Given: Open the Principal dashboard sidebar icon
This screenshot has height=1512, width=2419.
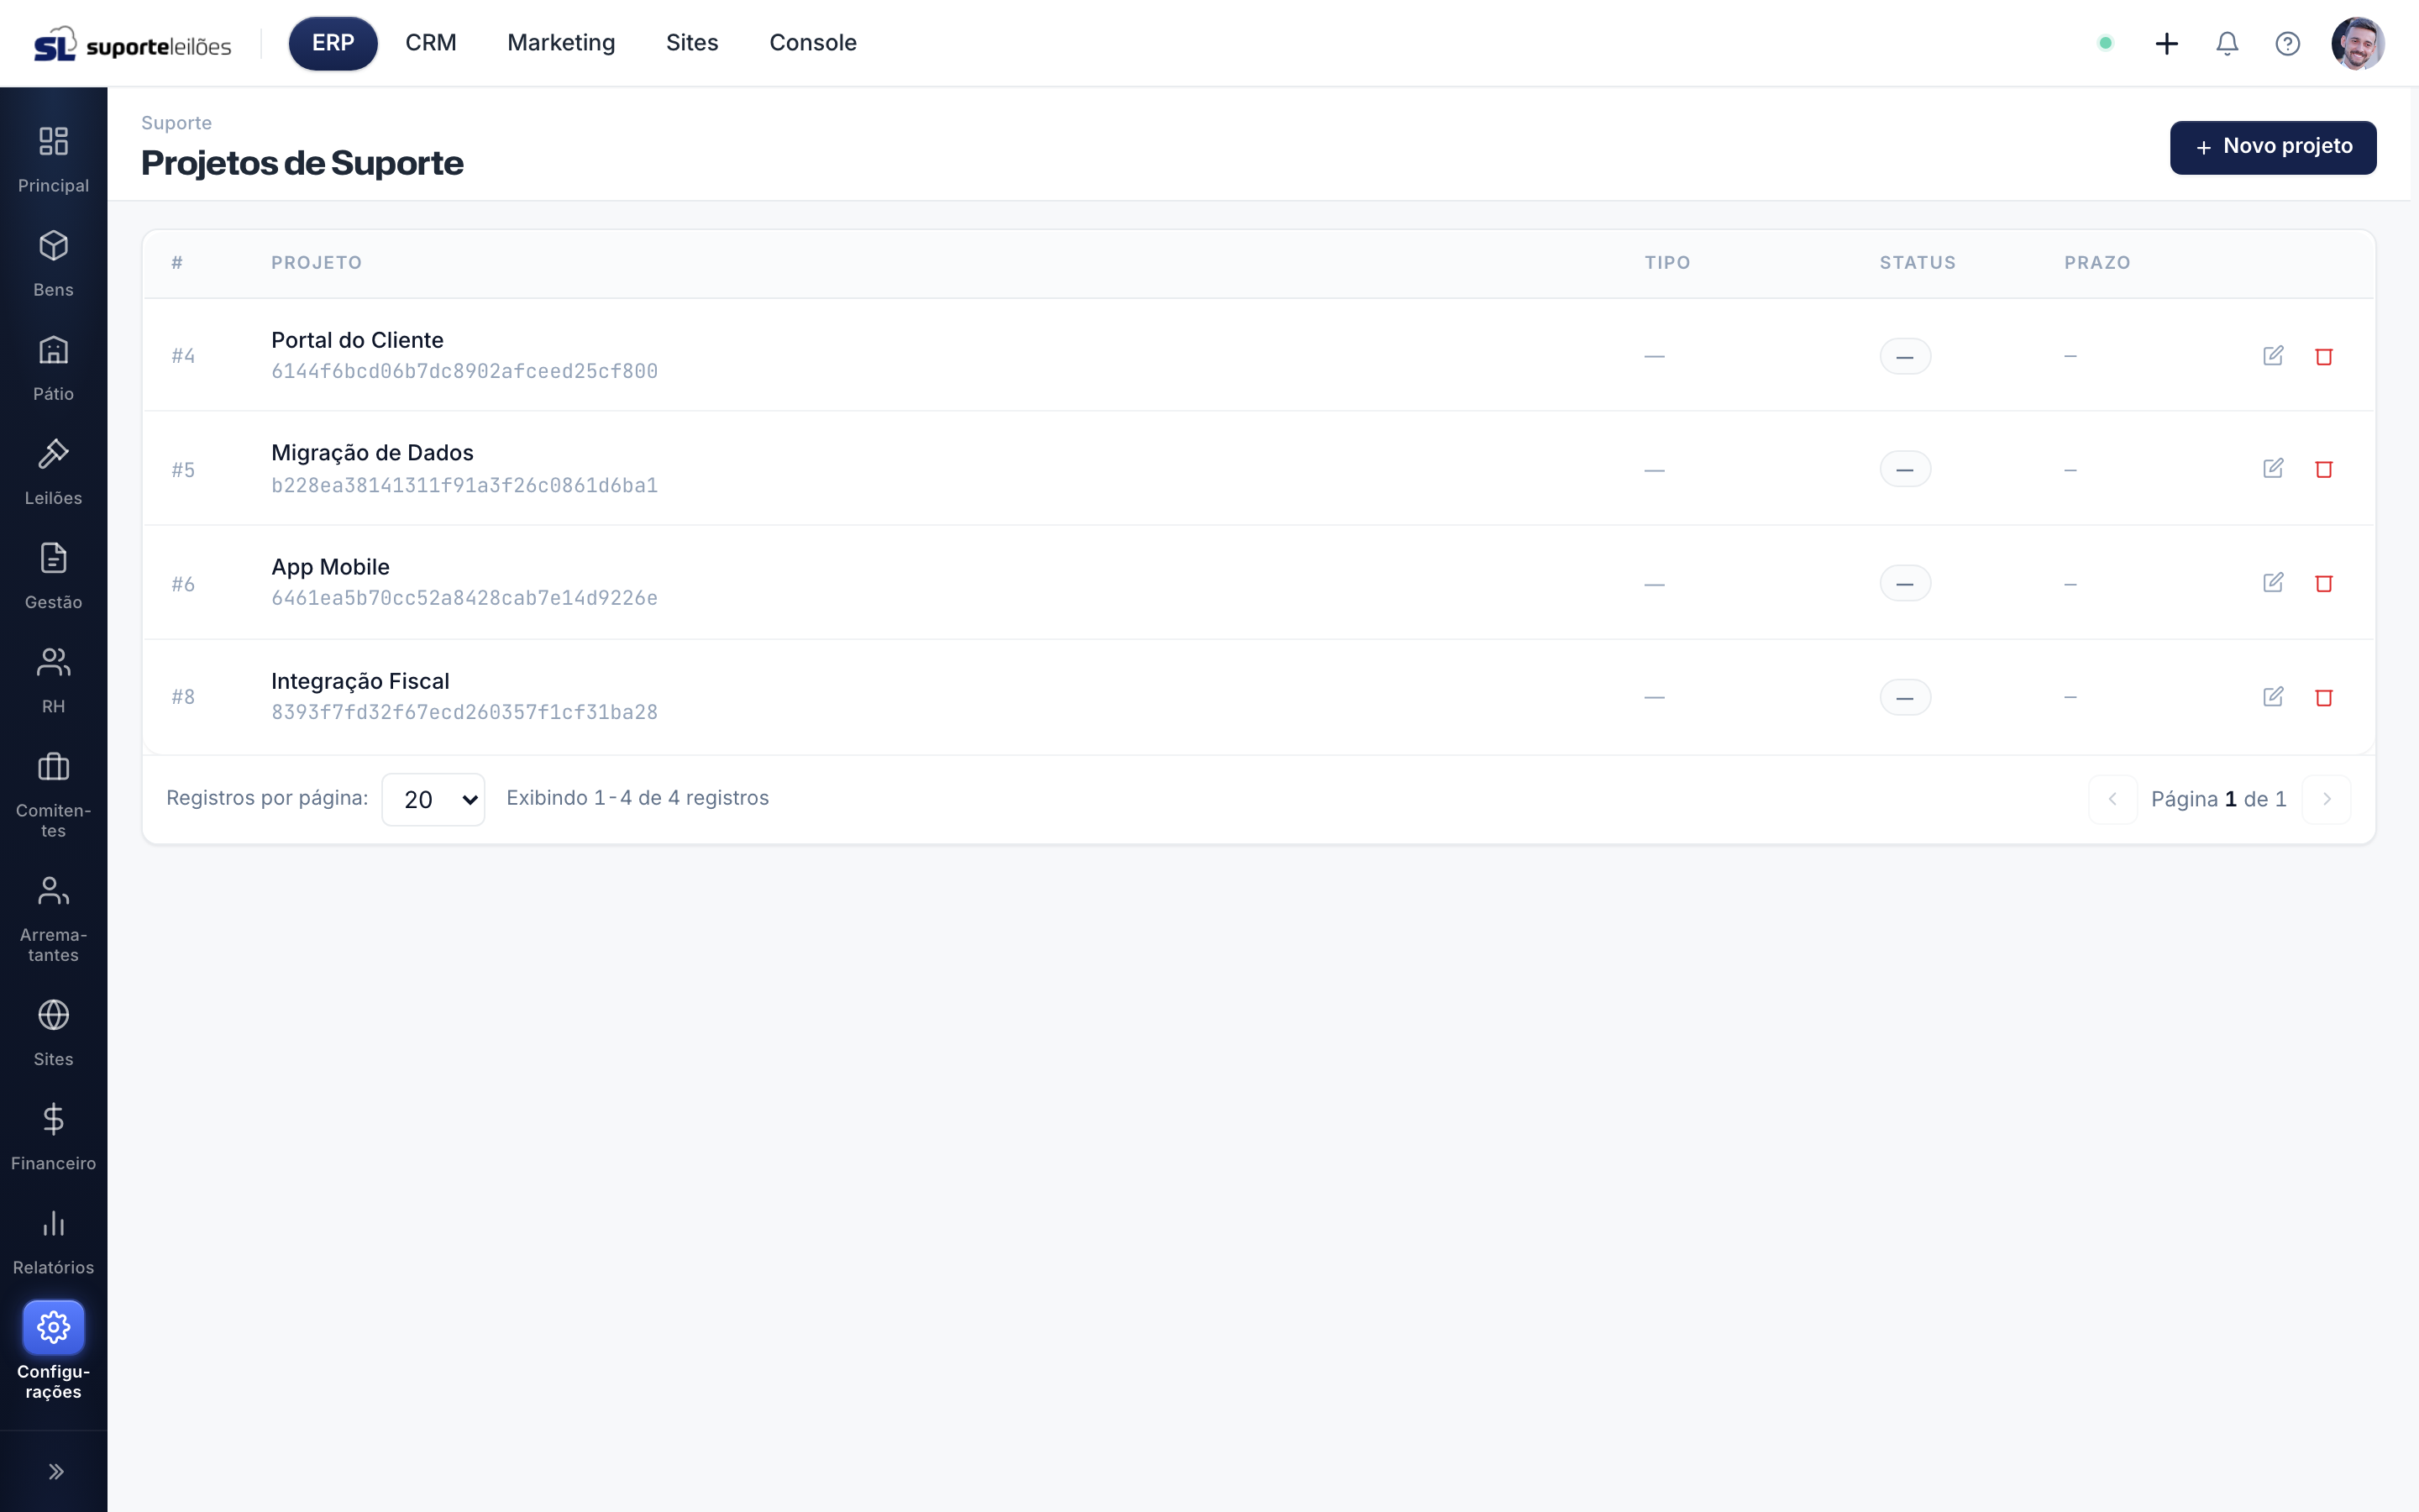Looking at the screenshot, I should pos(53,141).
